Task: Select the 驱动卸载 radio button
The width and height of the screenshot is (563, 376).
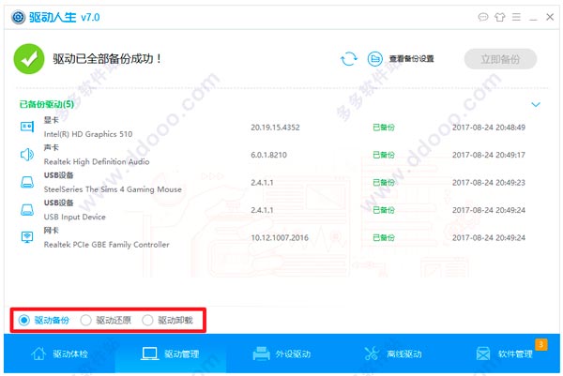Action: (x=147, y=320)
